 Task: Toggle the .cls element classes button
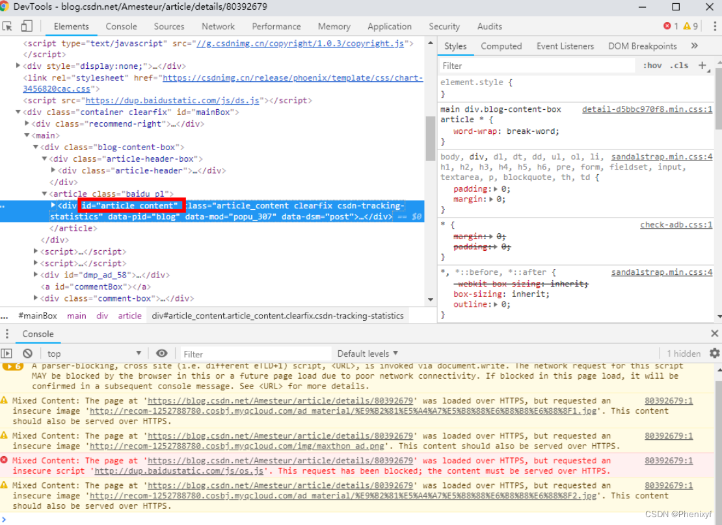click(x=678, y=66)
